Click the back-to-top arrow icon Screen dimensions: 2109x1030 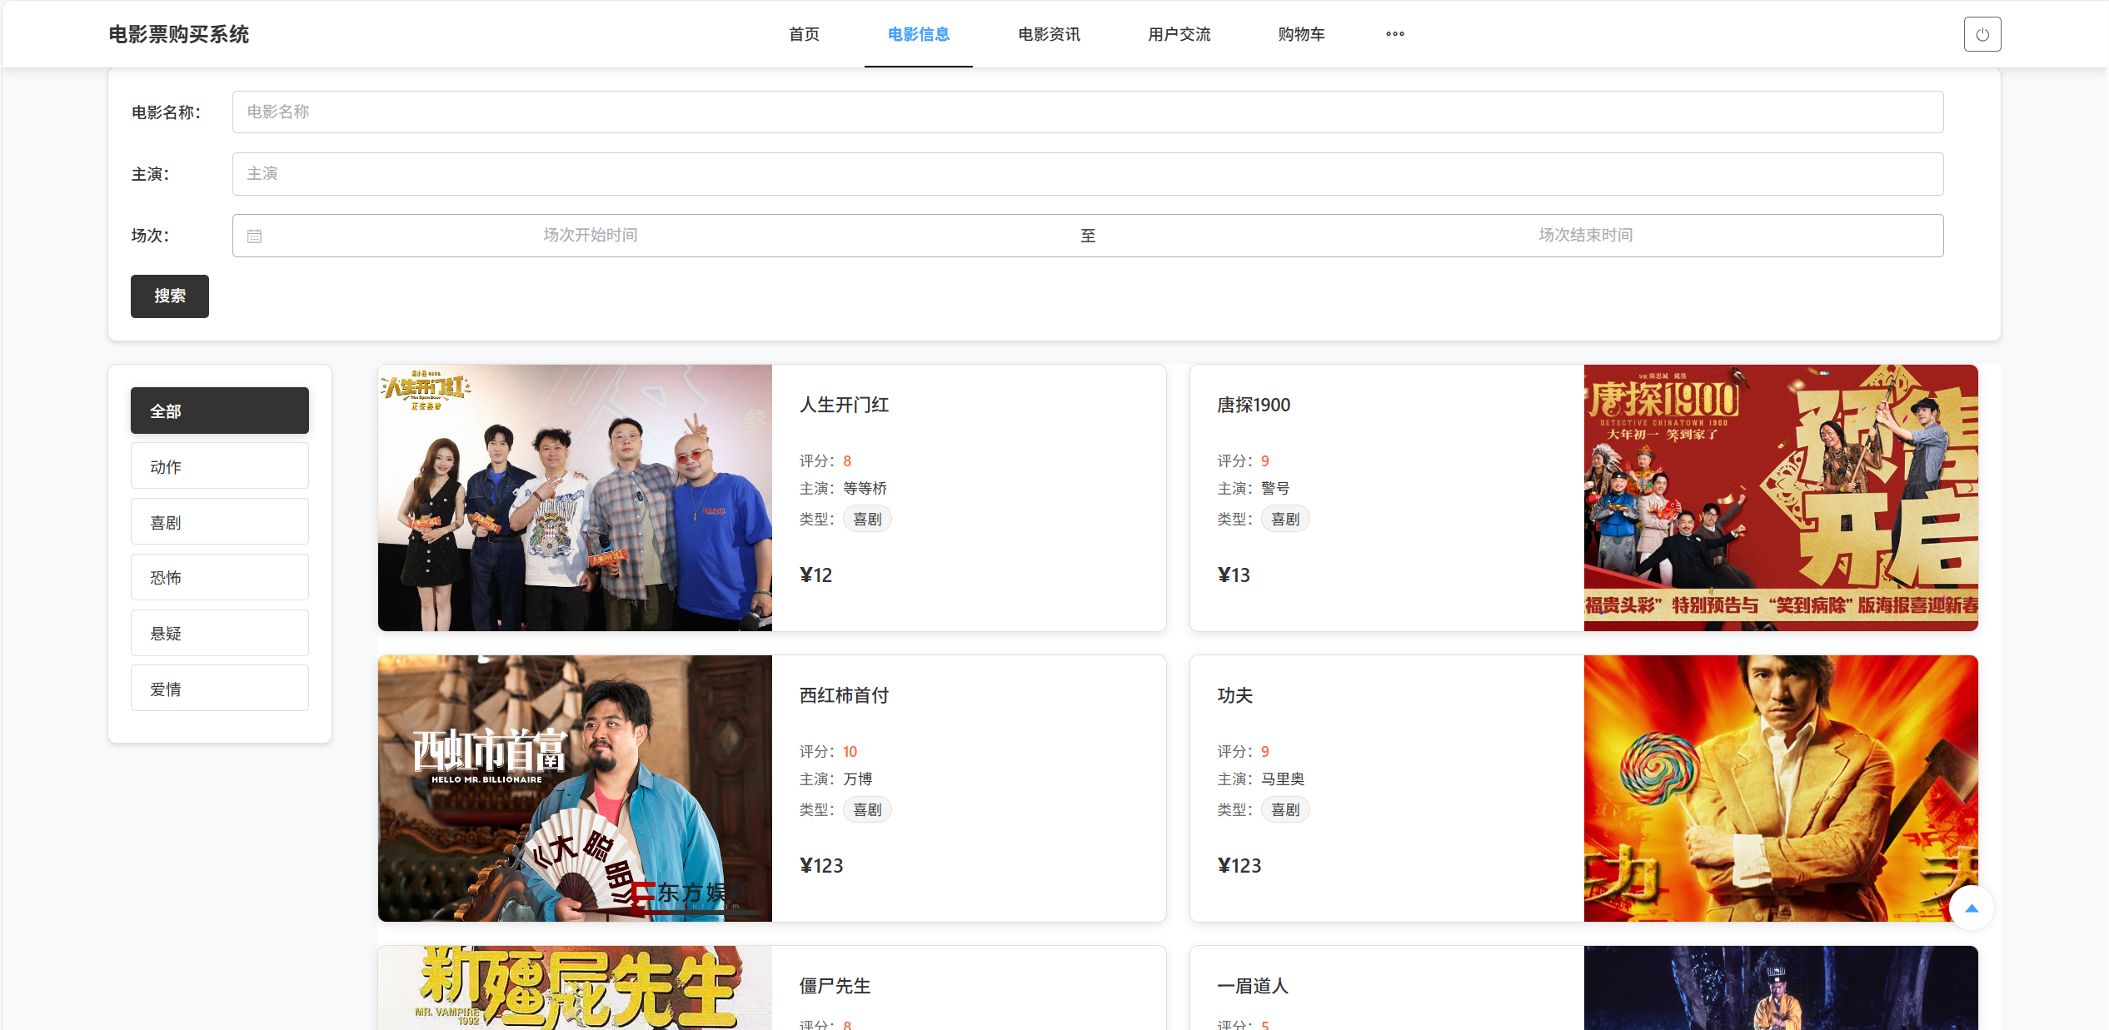point(1971,908)
